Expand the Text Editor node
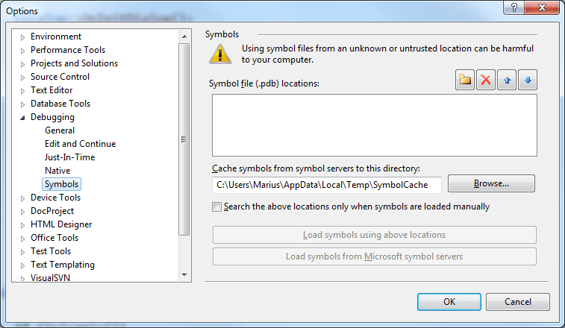Viewport: 565px width, 328px height. click(22, 91)
